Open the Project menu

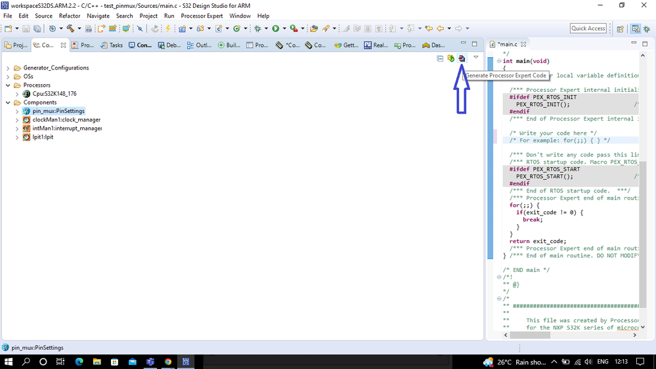(148, 16)
